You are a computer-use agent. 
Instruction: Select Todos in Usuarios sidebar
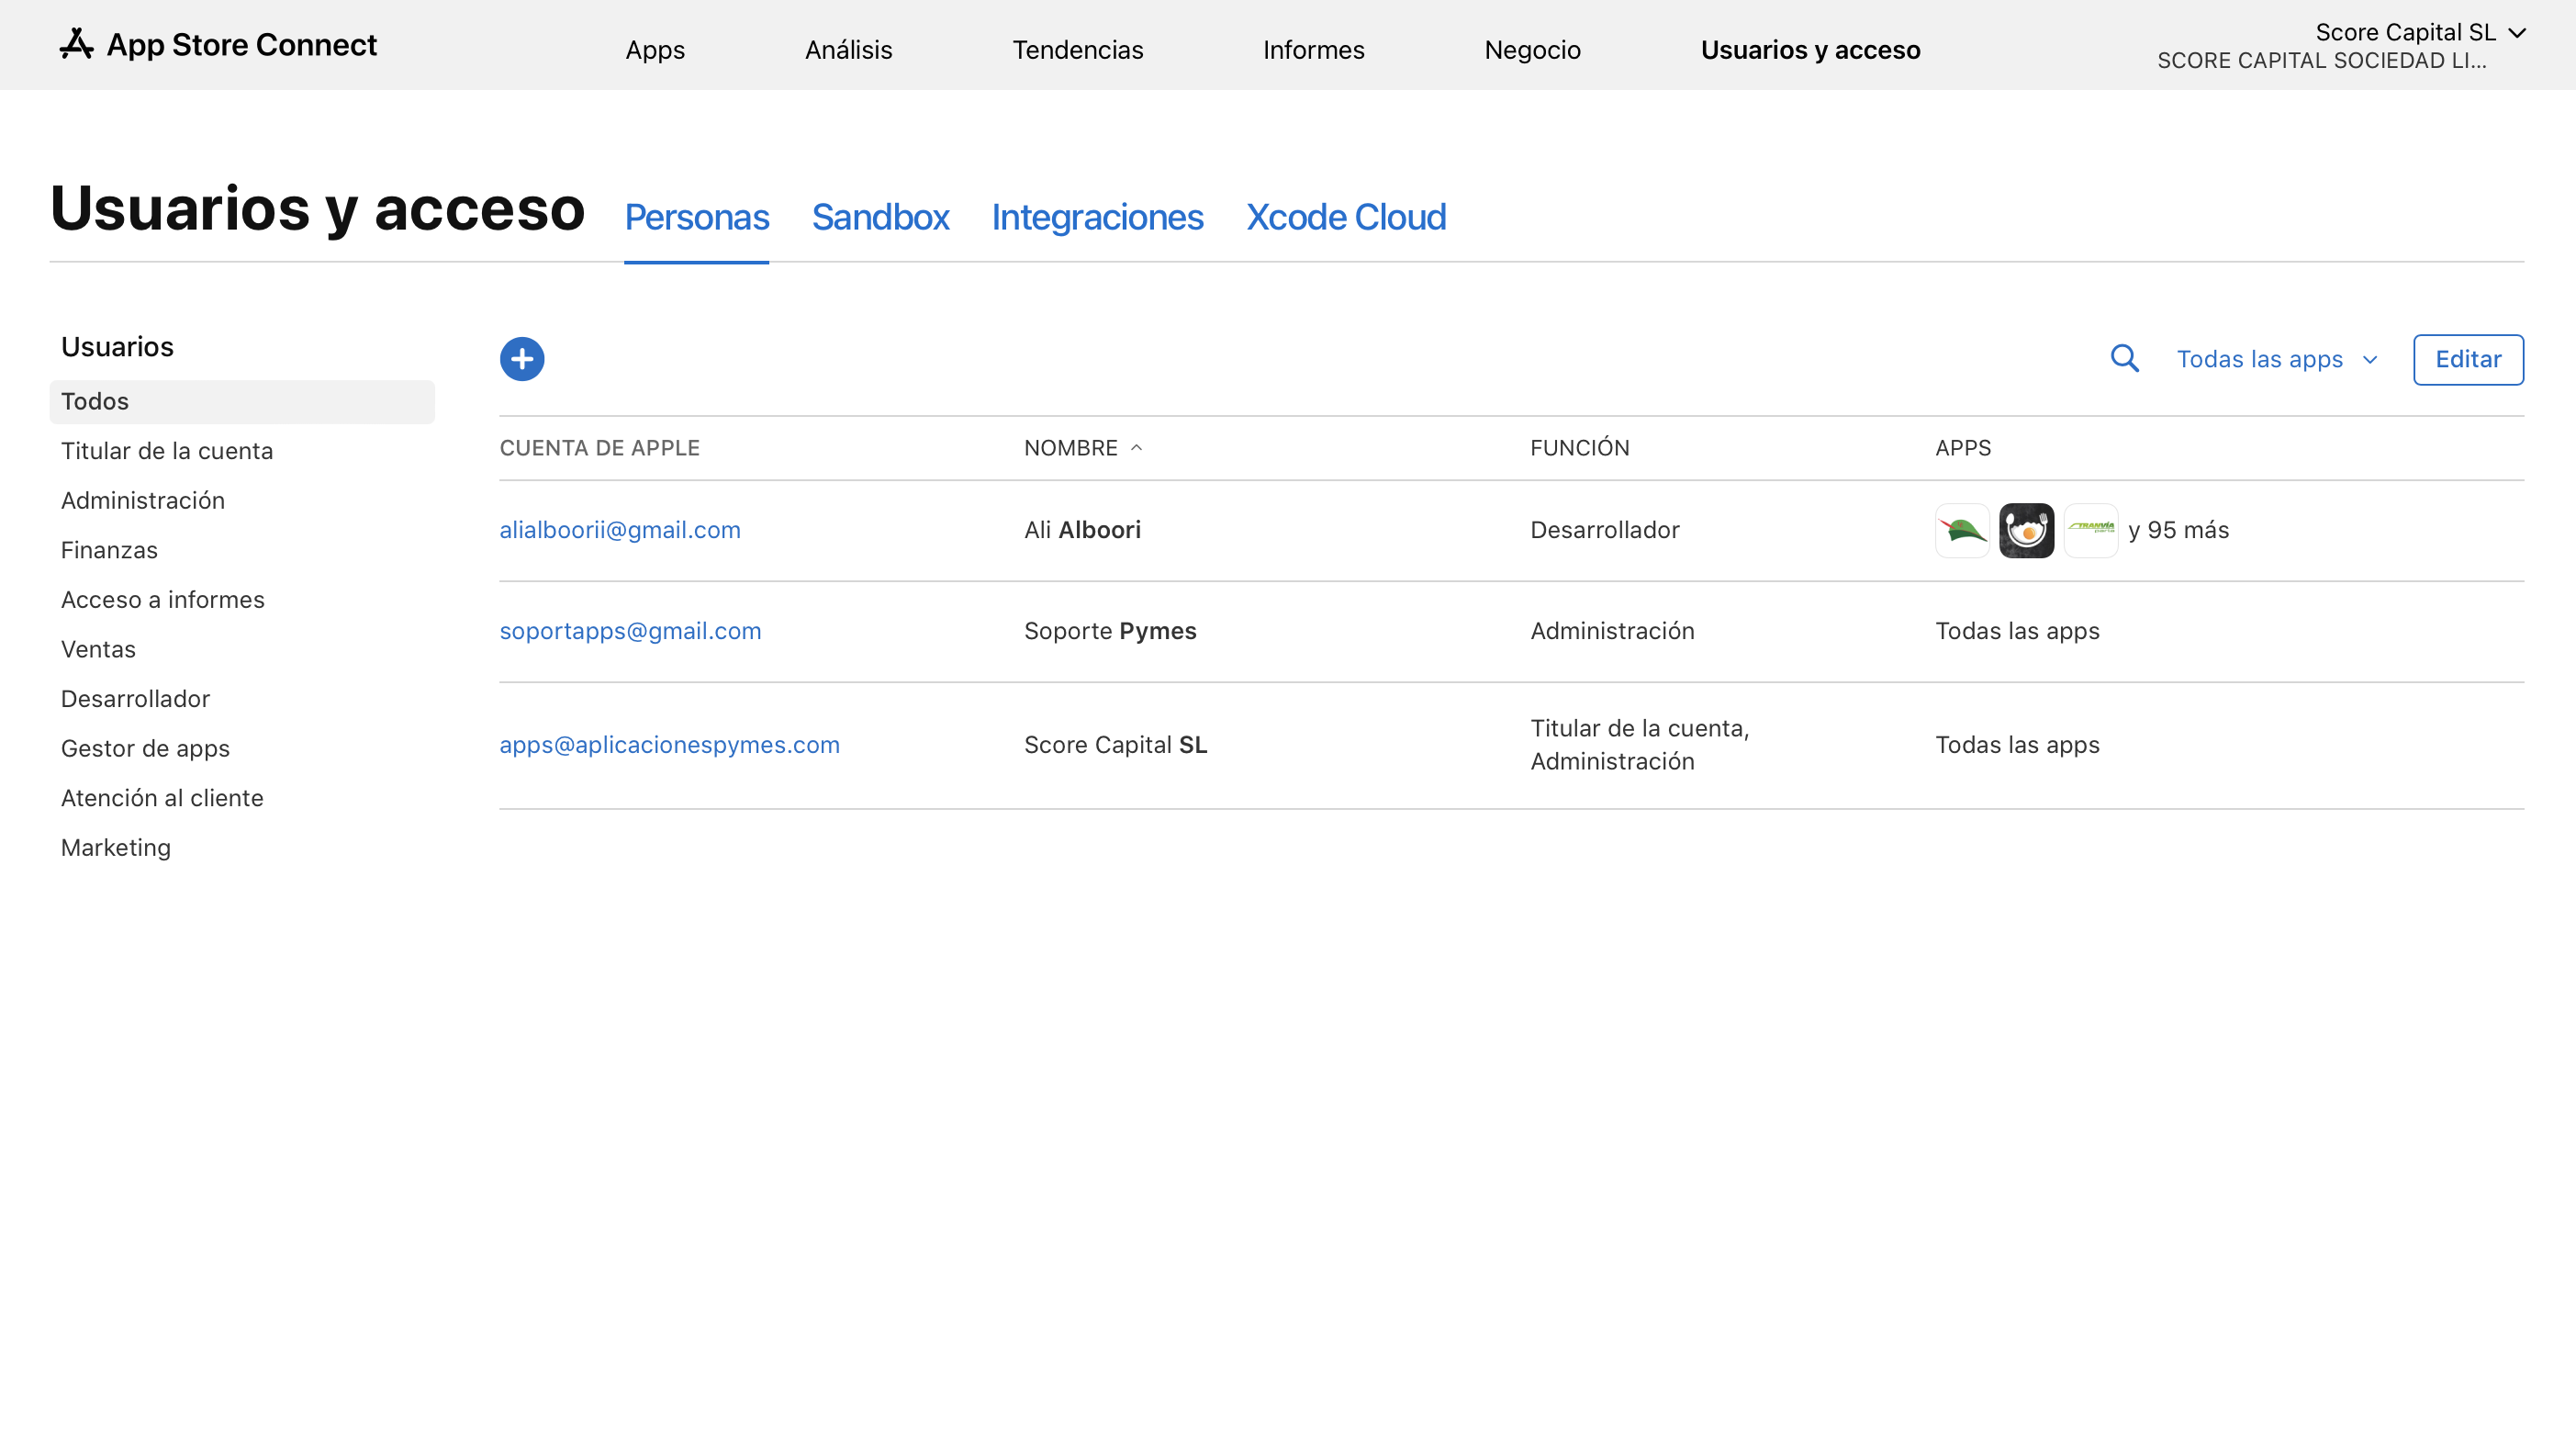pos(242,401)
